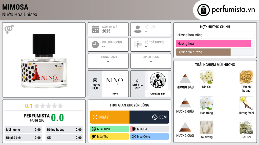259x145 pixels.
Task: Click the Mùa Đông season chip
Action: click(149, 137)
